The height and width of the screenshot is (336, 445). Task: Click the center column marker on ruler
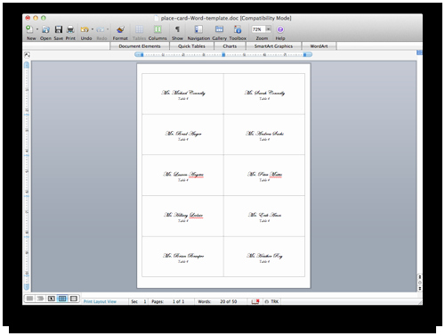point(223,54)
